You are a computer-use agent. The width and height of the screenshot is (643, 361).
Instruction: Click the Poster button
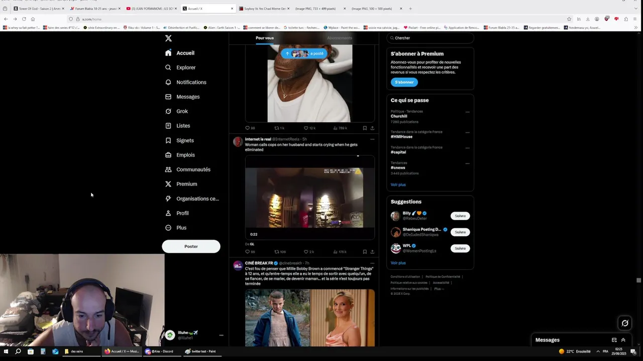point(191,246)
